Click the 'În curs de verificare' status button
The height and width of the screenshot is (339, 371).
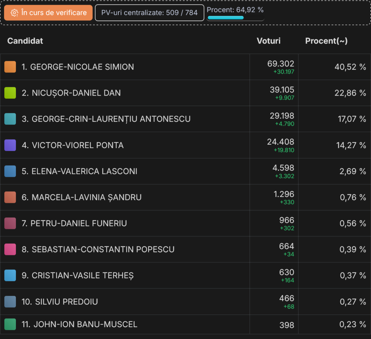click(x=48, y=13)
